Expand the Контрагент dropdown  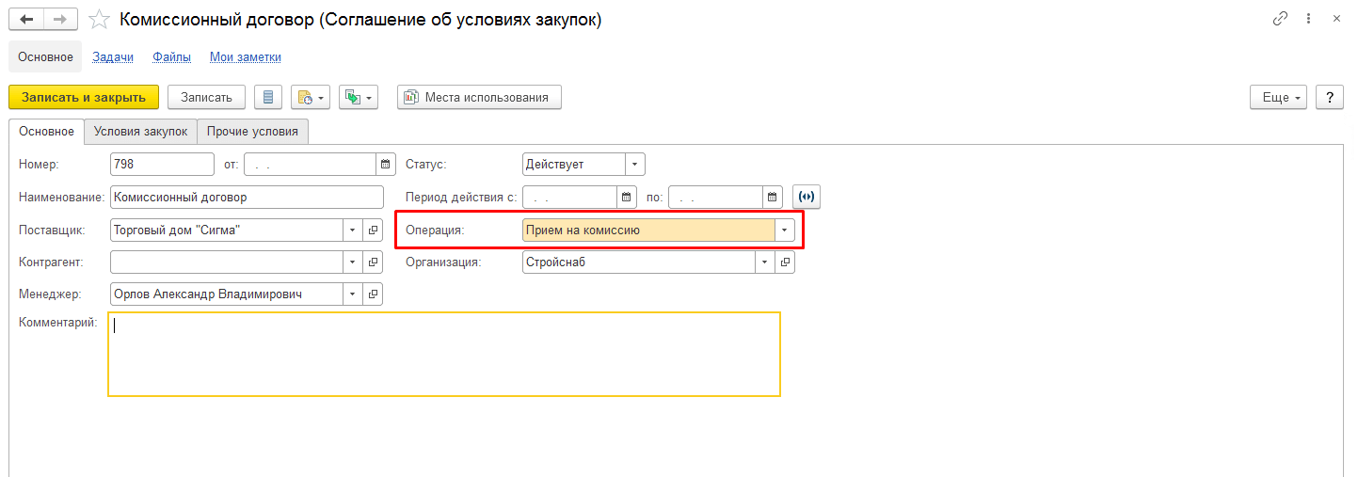[x=352, y=262]
